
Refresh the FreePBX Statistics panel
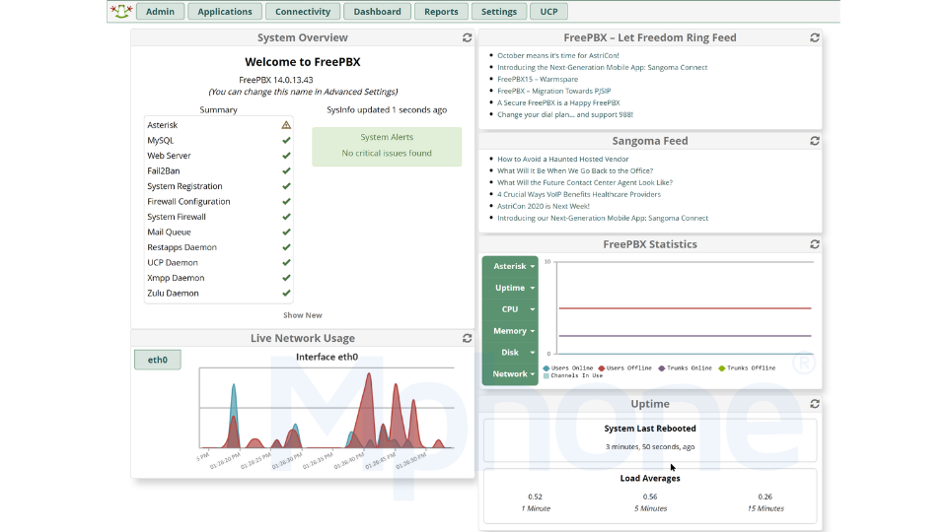click(814, 244)
